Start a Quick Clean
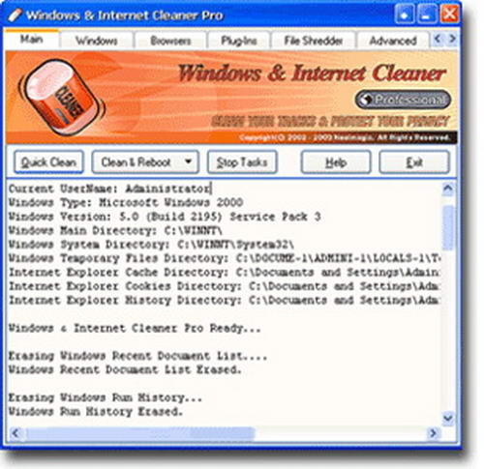Image resolution: width=484 pixels, height=469 pixels. click(48, 161)
